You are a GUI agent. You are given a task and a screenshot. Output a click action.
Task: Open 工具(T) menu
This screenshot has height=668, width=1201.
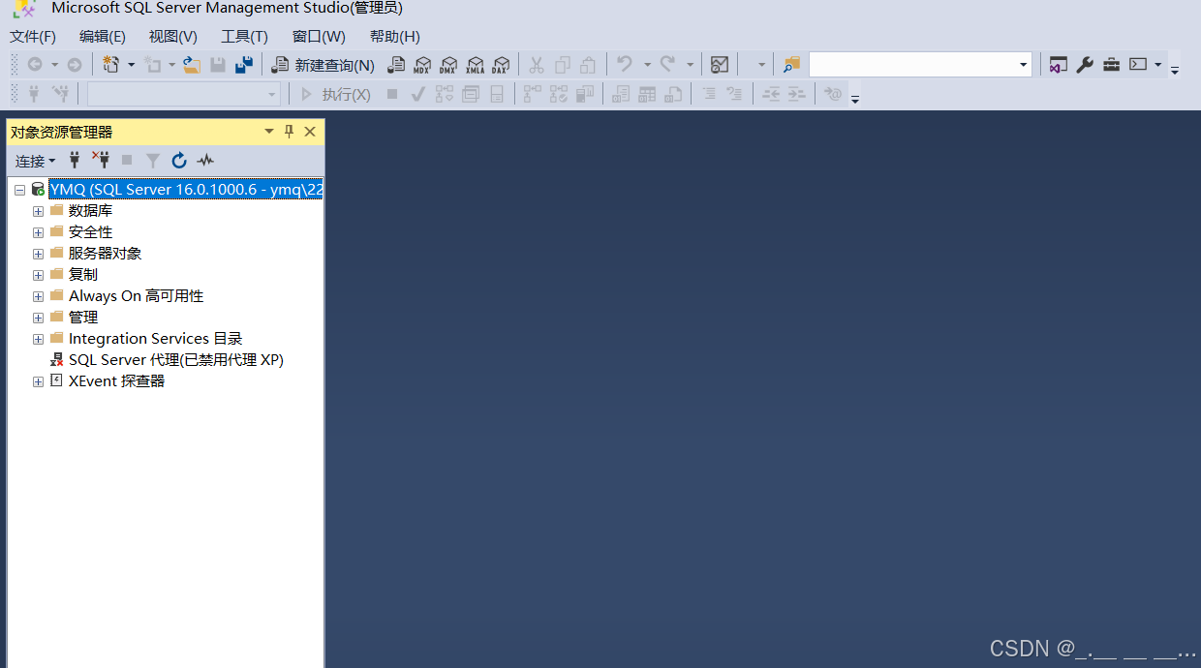[244, 37]
